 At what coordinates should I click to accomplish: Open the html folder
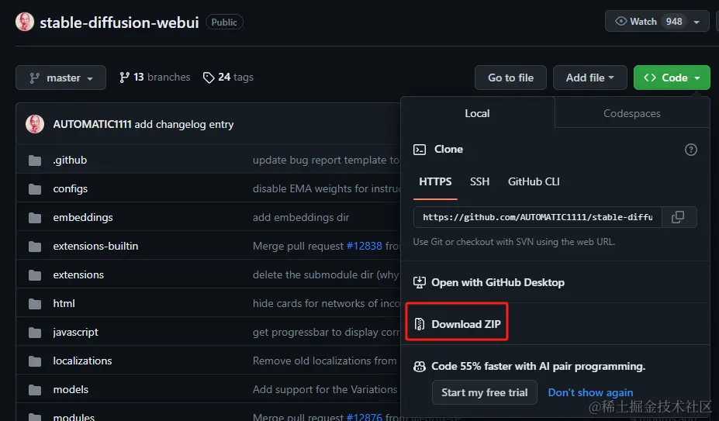pyautogui.click(x=64, y=304)
